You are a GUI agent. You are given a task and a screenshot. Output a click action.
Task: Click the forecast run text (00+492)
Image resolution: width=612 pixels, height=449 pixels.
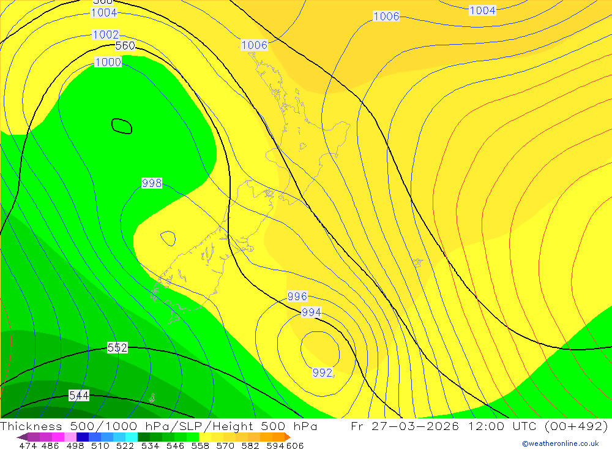coord(576,426)
